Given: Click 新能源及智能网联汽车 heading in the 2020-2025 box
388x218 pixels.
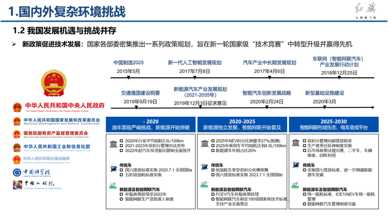Looking at the screenshot, I should (231, 189).
